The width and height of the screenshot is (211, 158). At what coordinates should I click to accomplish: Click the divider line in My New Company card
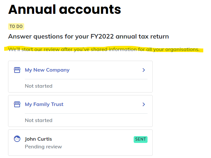click(86, 79)
